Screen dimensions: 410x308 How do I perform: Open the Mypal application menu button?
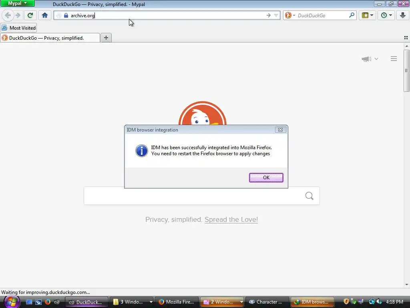point(18,3)
